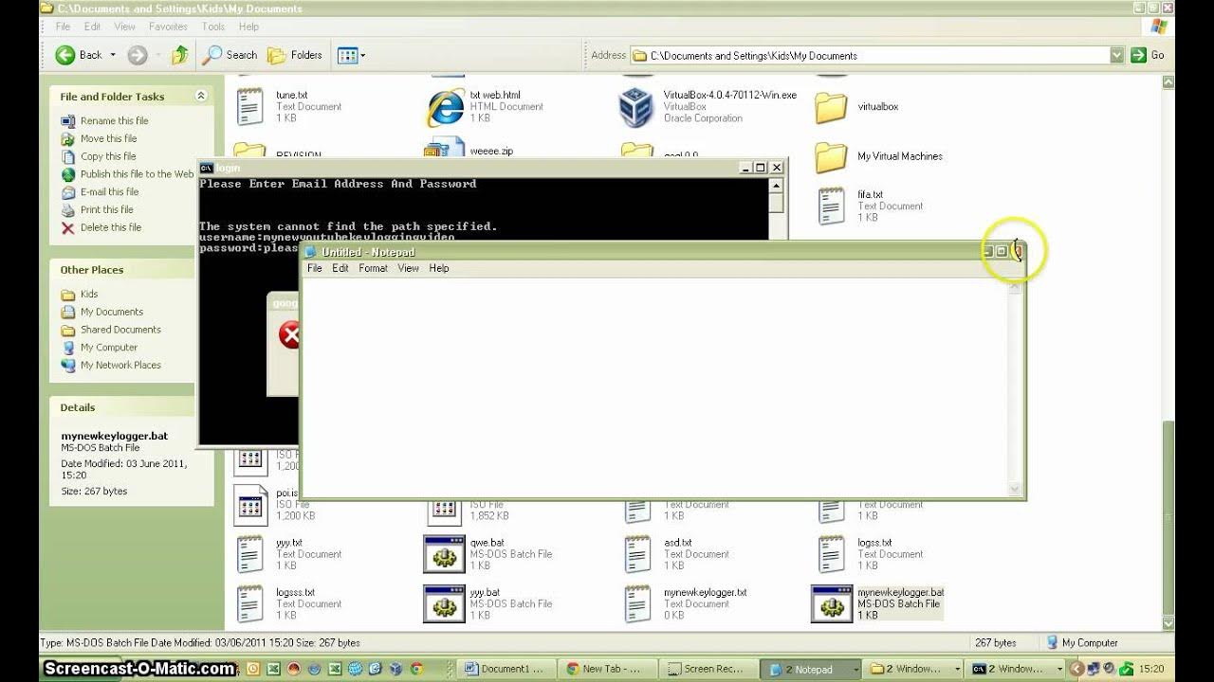
Task: Select the tune.txt file icon
Action: (x=249, y=106)
